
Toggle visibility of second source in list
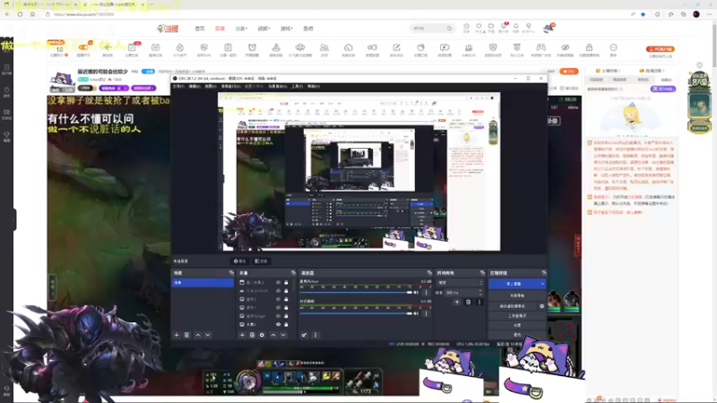pos(278,290)
